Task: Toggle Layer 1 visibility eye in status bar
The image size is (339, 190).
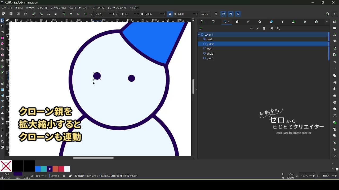Action: [x=64, y=176]
